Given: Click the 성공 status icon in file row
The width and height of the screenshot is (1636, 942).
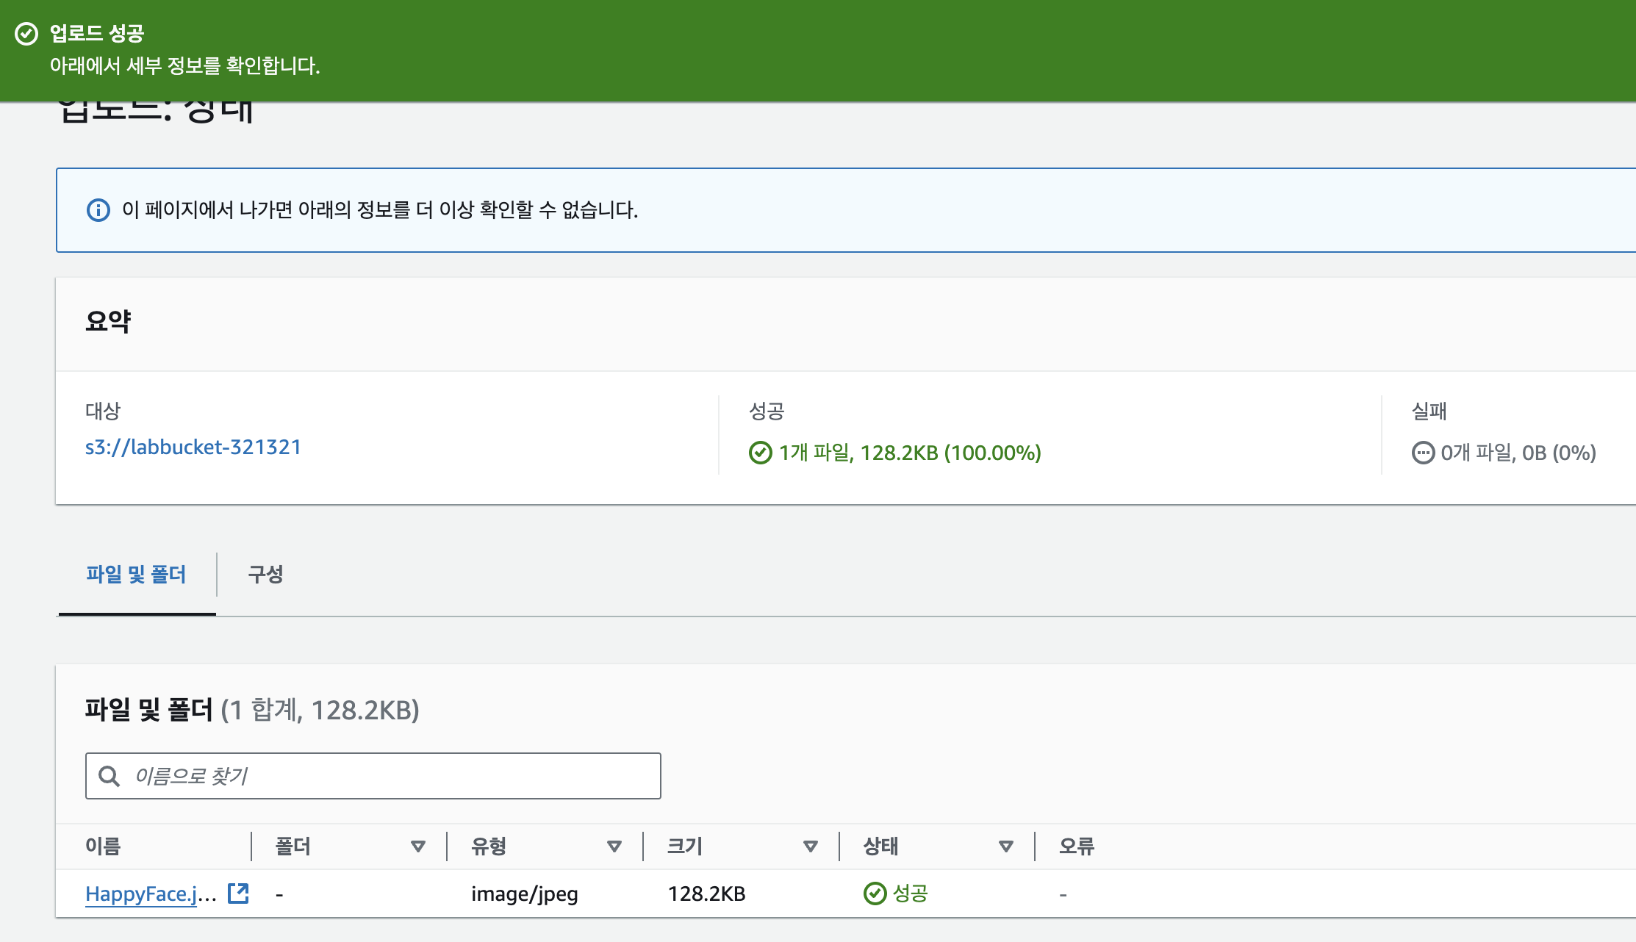Looking at the screenshot, I should tap(875, 894).
